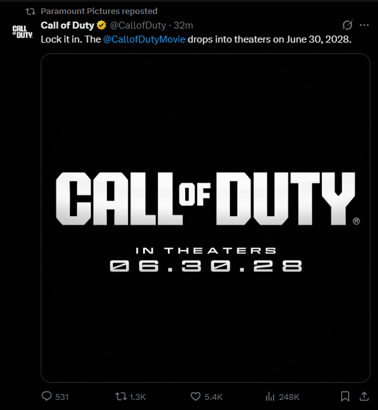The image size is (378, 410).
Task: View post analytics bar chart icon
Action: [270, 397]
